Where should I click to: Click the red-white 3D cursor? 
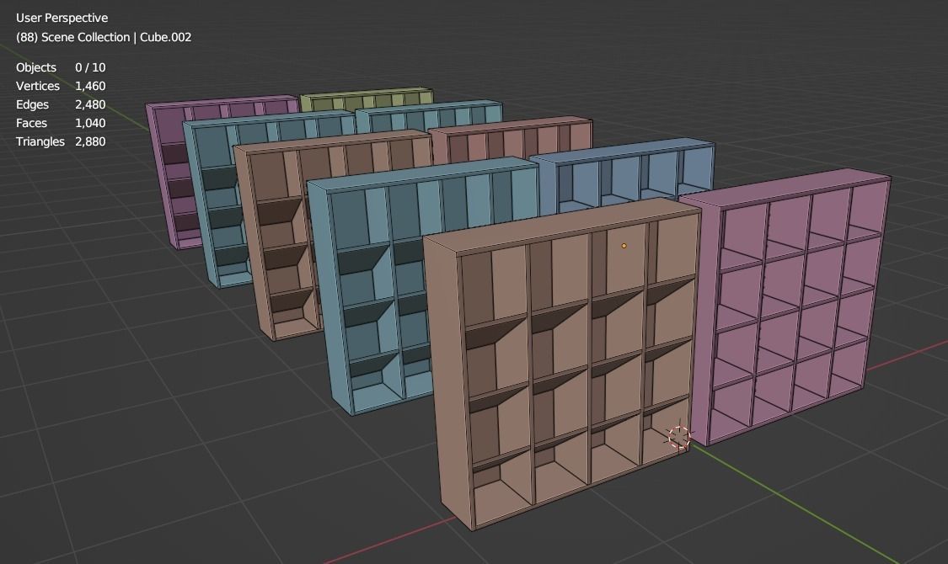679,437
